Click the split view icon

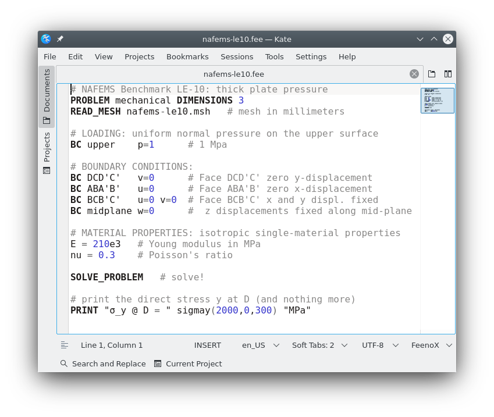coord(447,74)
